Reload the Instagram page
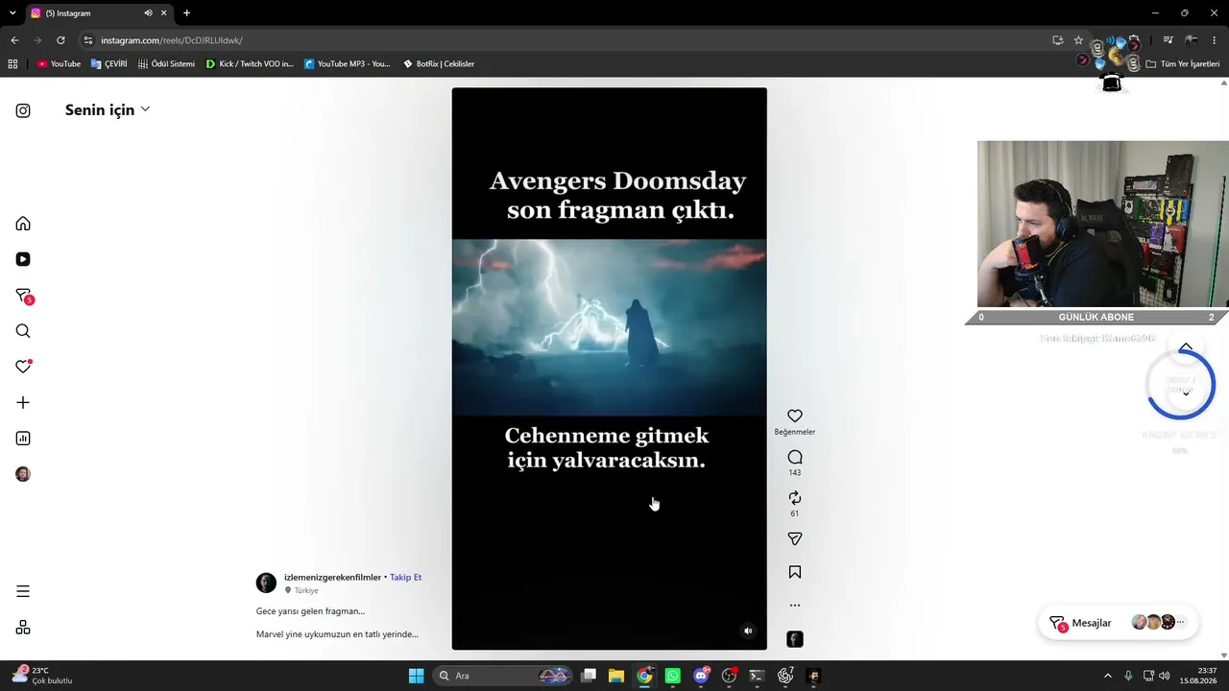1229x691 pixels. point(60,40)
